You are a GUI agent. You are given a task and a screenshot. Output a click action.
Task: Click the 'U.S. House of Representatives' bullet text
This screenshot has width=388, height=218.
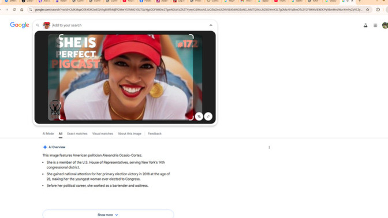(106, 165)
